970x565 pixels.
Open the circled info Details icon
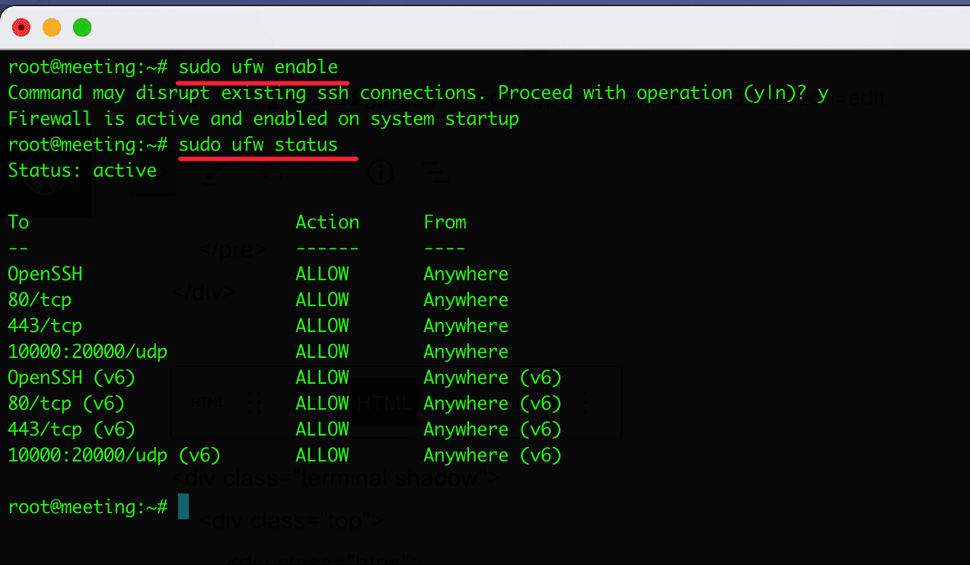pos(380,173)
